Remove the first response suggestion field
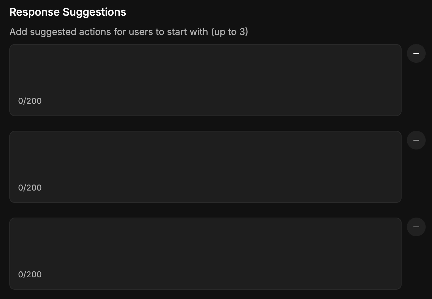This screenshot has width=432, height=299. point(416,53)
